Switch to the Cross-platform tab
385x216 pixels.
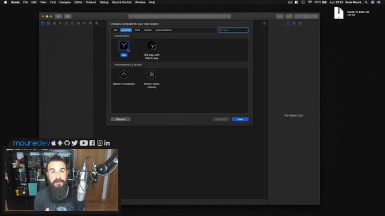[164, 30]
